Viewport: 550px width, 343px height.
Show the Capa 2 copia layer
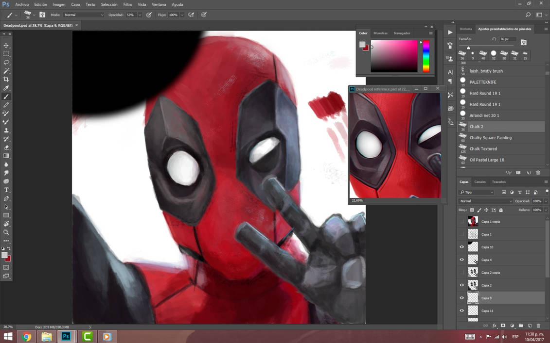click(461, 272)
